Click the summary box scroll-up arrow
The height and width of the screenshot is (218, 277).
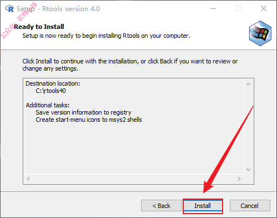[x=248, y=84]
